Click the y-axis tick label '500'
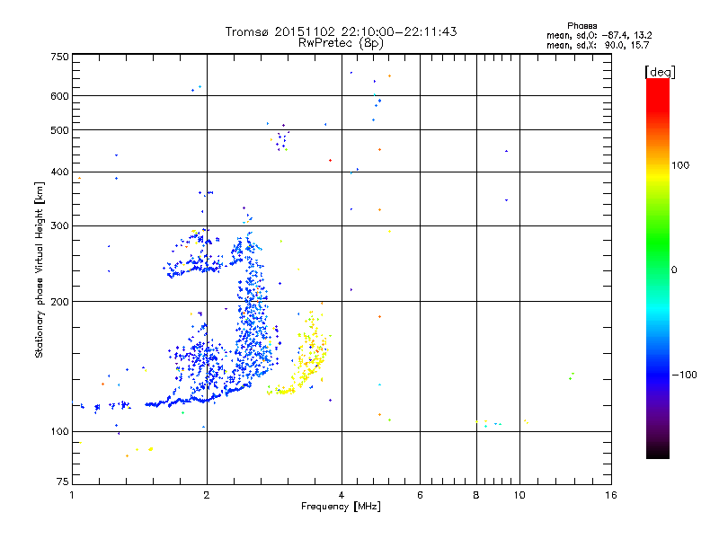Screen dimensions: 719x539 click(59, 130)
